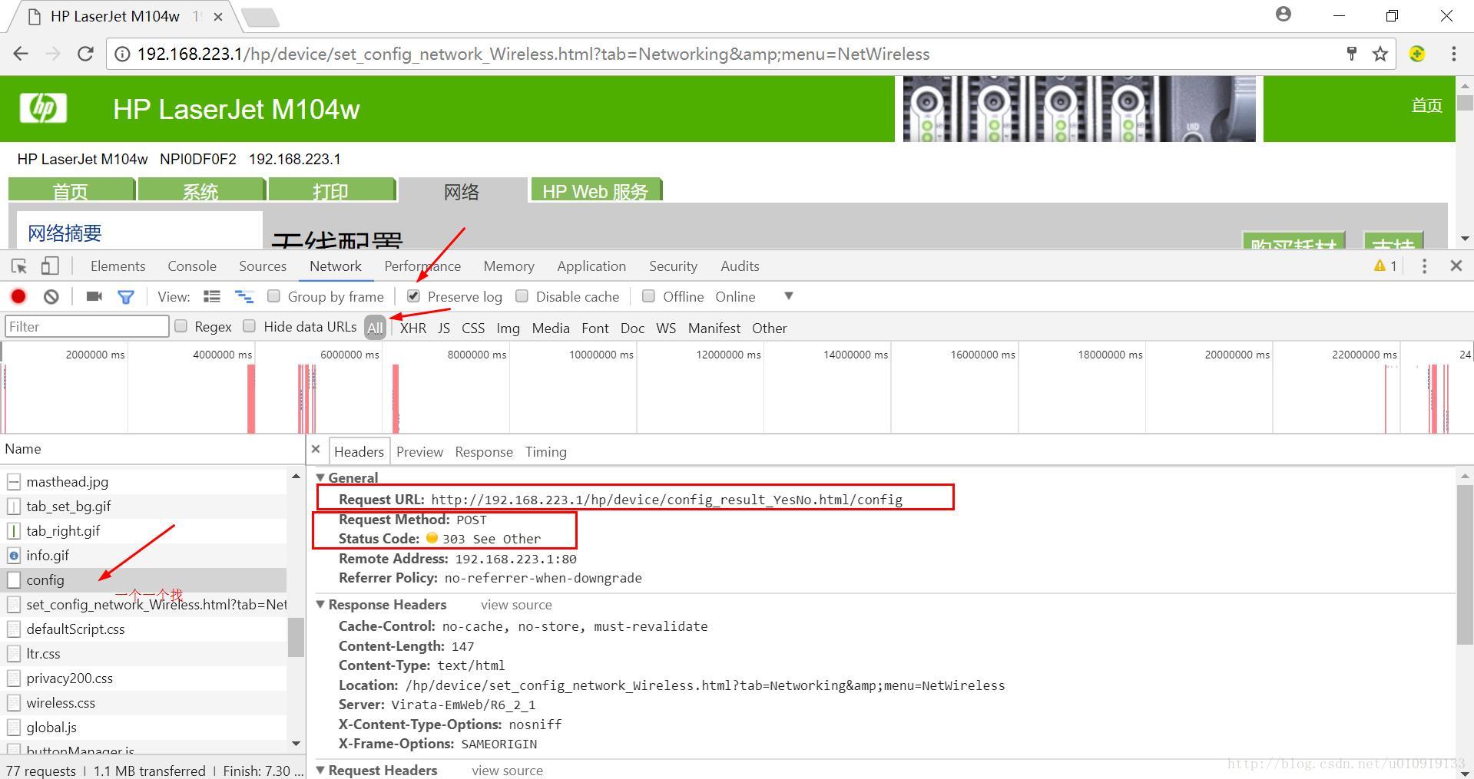The width and height of the screenshot is (1474, 779).
Task: Activate the inspect element picker icon
Action: 19,266
